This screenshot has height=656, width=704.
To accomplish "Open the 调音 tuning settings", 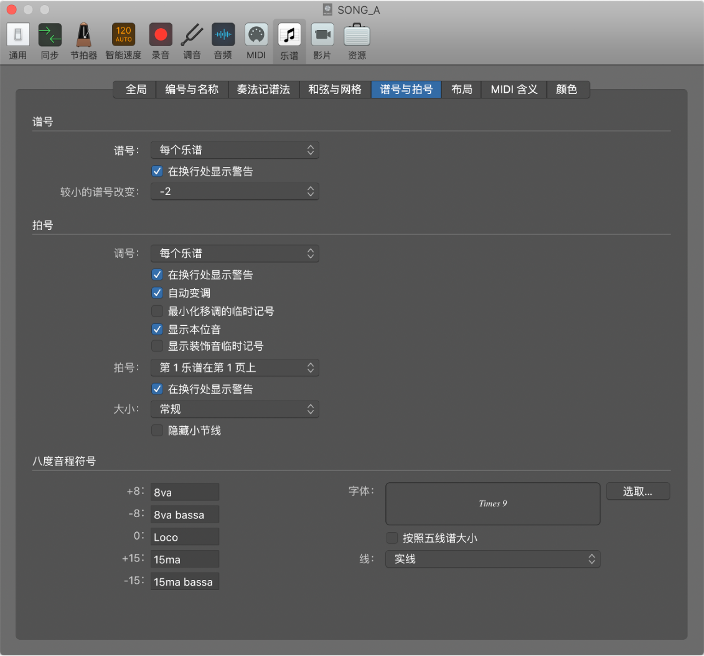I will pyautogui.click(x=192, y=41).
